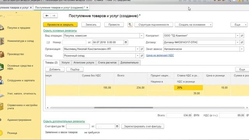Viewport: 249px width, 140px height.
Task: Open the Организация record link icon
Action: 142,49
